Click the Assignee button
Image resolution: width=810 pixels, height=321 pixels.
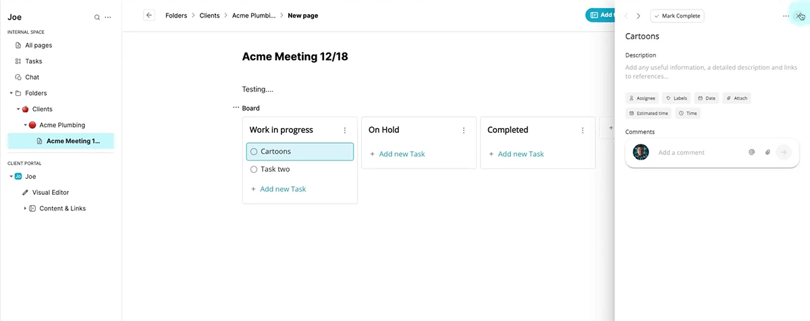click(x=642, y=98)
